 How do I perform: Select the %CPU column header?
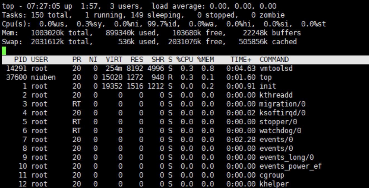pyautogui.click(x=185, y=60)
